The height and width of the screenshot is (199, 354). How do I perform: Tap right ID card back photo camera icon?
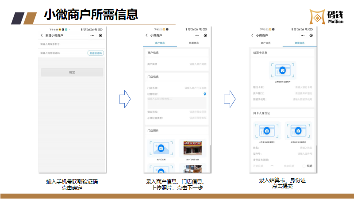(x=299, y=131)
